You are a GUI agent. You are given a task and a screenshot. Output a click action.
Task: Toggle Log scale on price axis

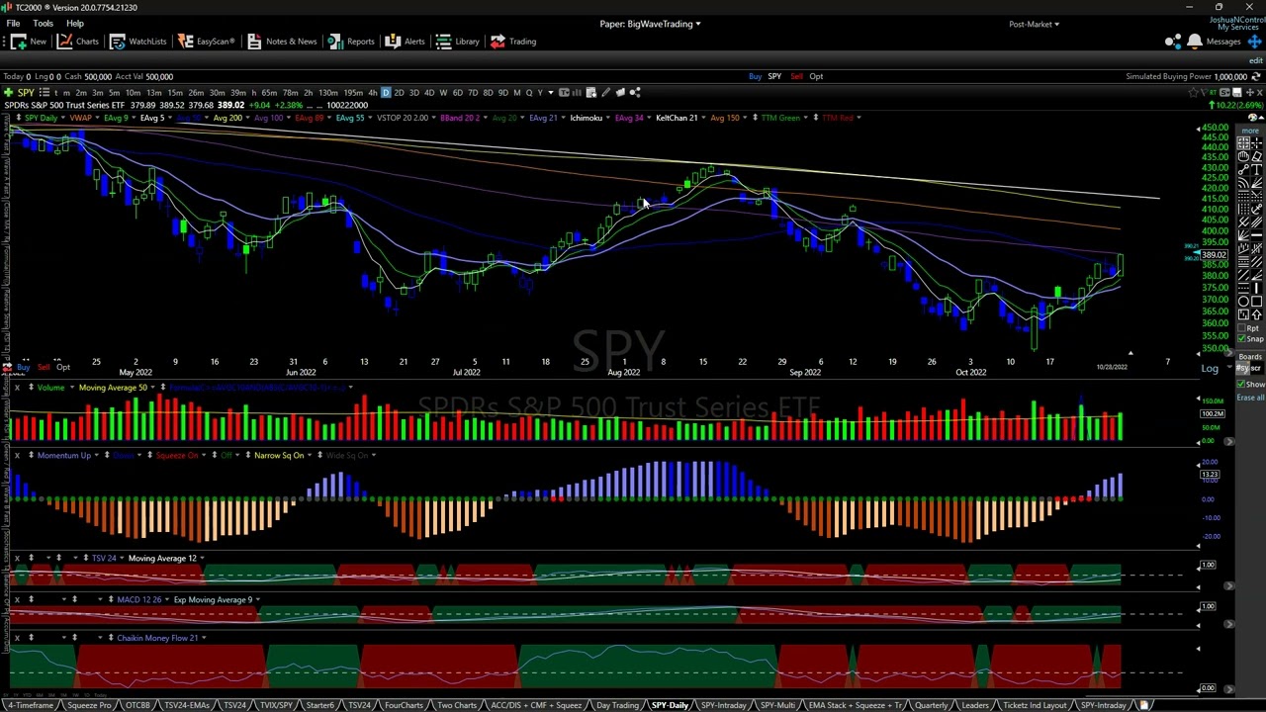point(1210,368)
